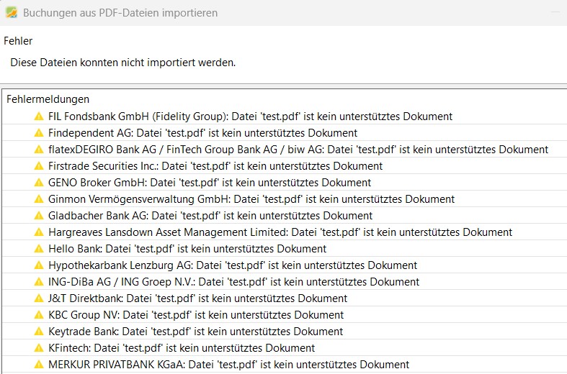Click warning icon next to flatexDEGIRO Bank
Viewport: 567px width, 374px height.
(x=39, y=150)
